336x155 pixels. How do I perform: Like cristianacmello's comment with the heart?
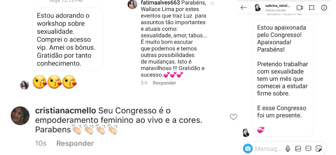(233, 117)
